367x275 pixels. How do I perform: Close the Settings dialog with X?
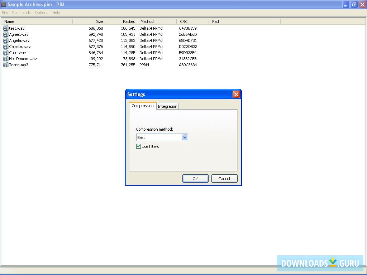pyautogui.click(x=236, y=94)
